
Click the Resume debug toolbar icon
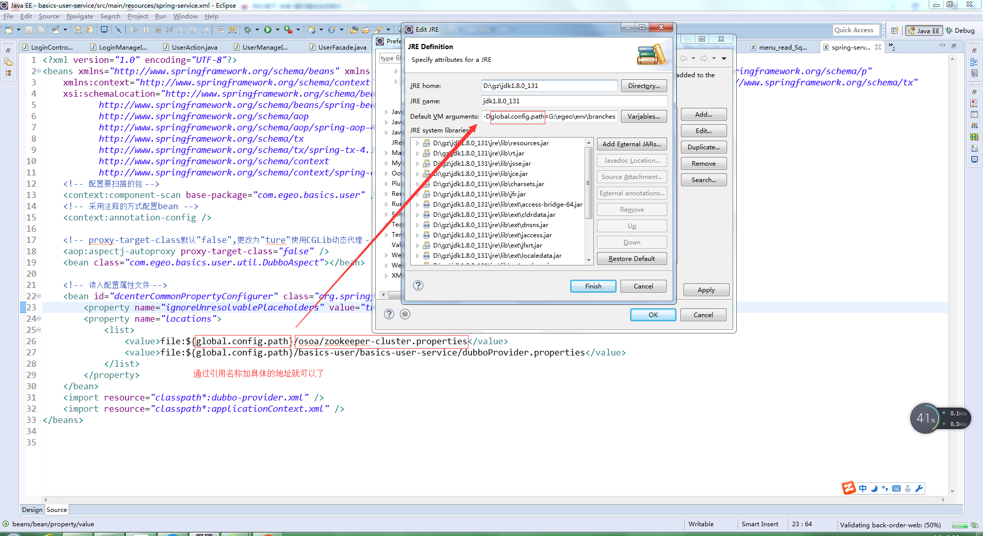pyautogui.click(x=135, y=30)
